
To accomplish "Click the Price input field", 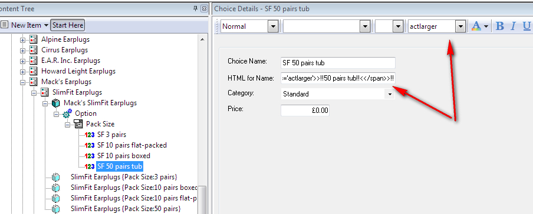I will [x=305, y=110].
